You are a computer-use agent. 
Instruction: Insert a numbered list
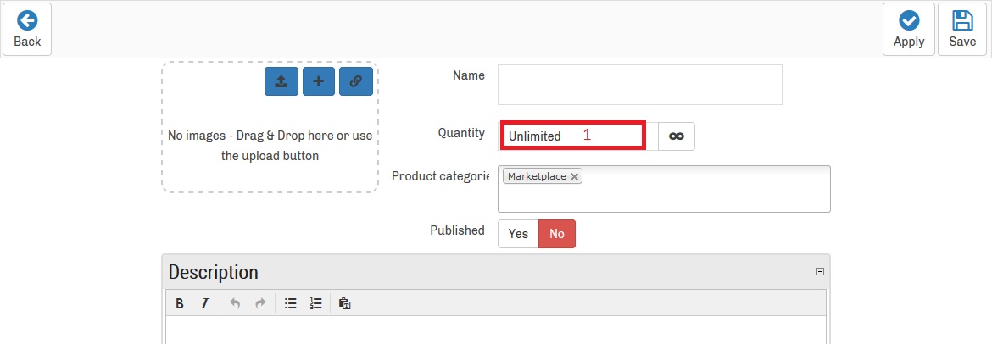coord(316,303)
